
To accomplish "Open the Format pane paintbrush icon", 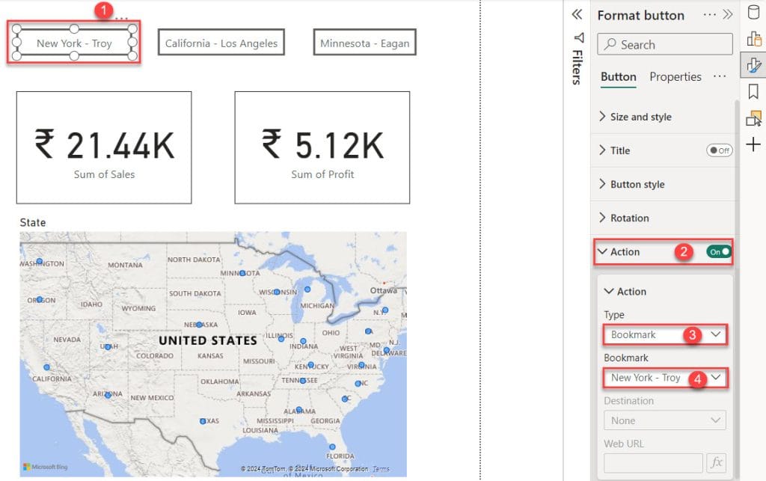I will click(753, 65).
